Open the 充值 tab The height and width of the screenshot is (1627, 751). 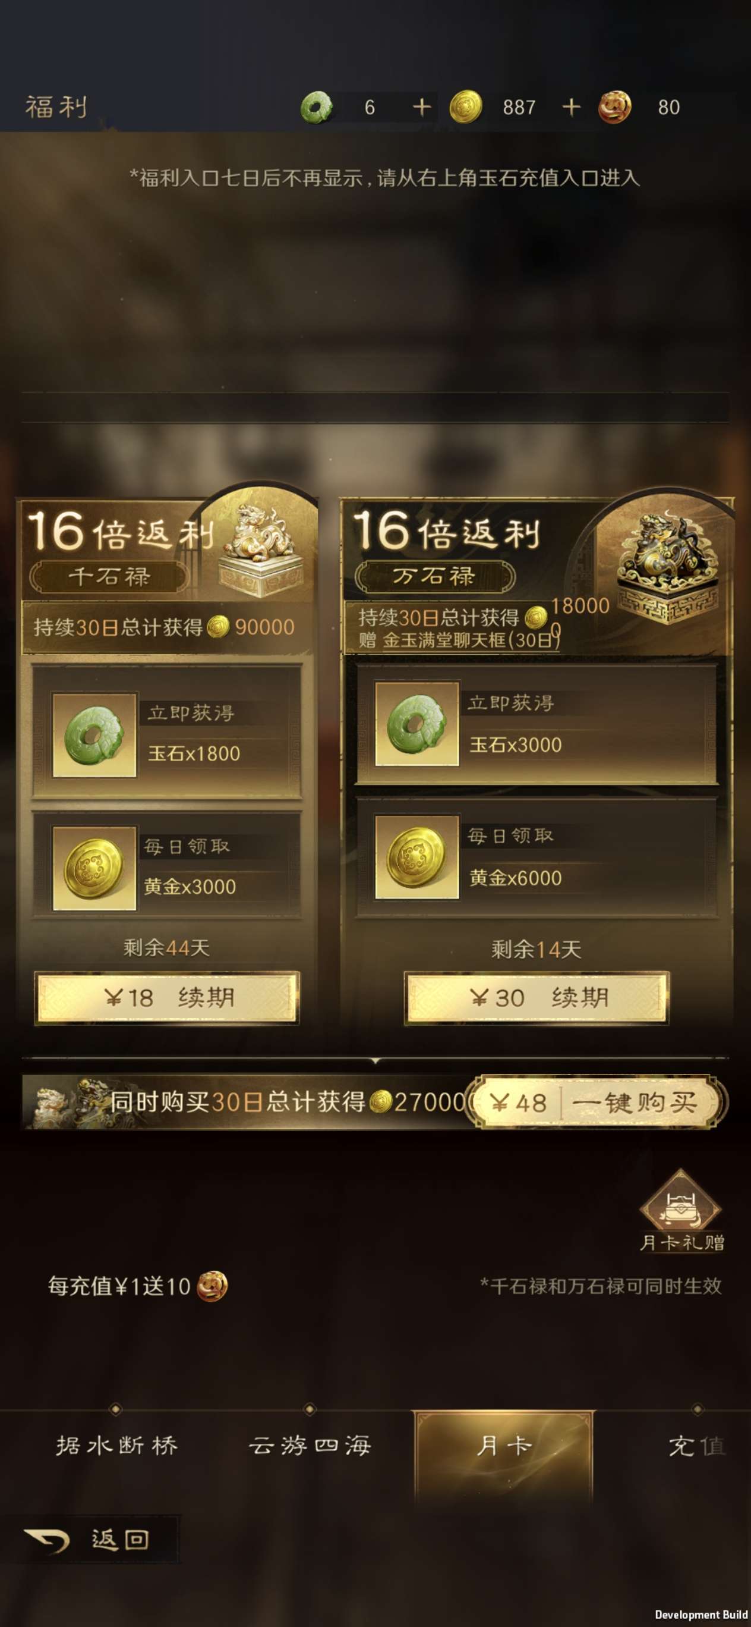coord(697,1446)
